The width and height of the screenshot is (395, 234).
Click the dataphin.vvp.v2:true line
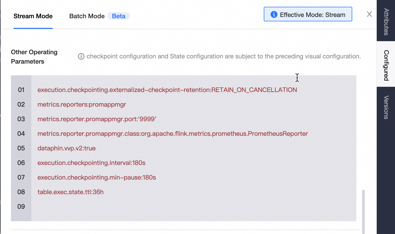(67, 148)
